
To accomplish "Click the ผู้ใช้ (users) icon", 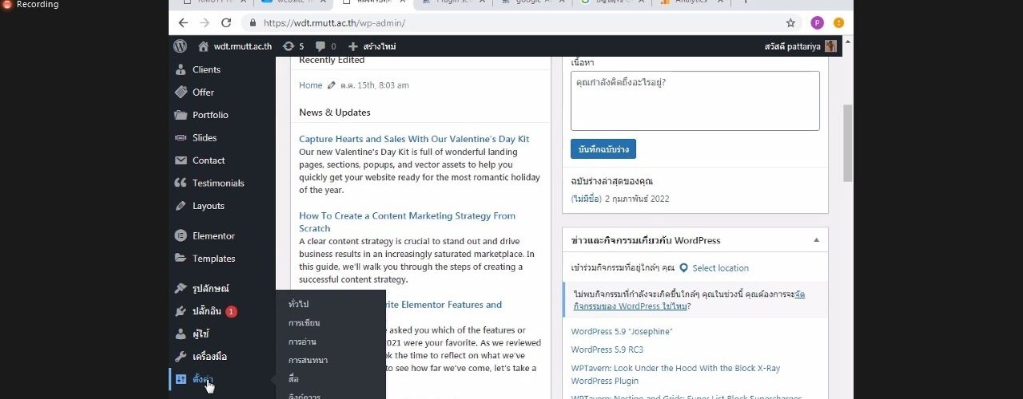I will point(181,334).
